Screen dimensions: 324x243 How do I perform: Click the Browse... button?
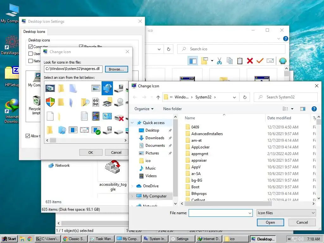[x=116, y=69]
